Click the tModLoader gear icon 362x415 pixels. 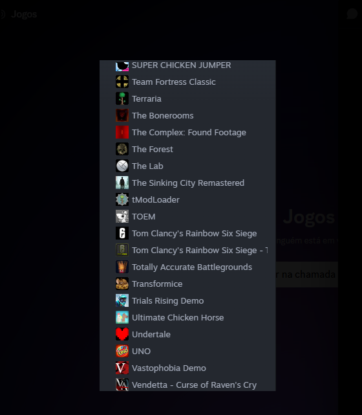tap(122, 199)
